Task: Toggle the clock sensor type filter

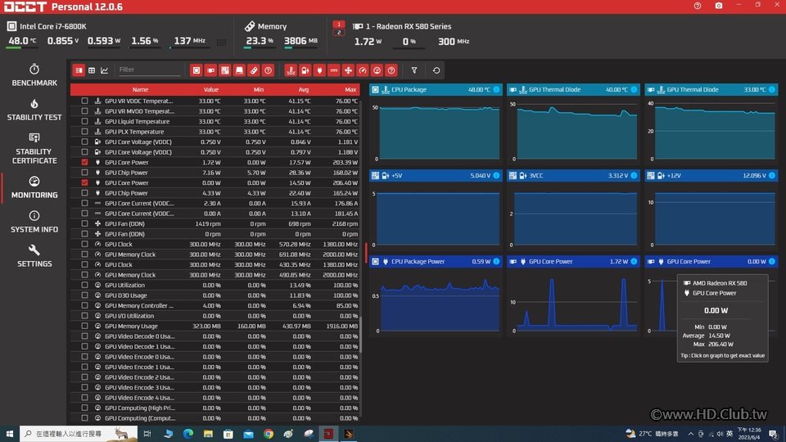Action: 363,70
